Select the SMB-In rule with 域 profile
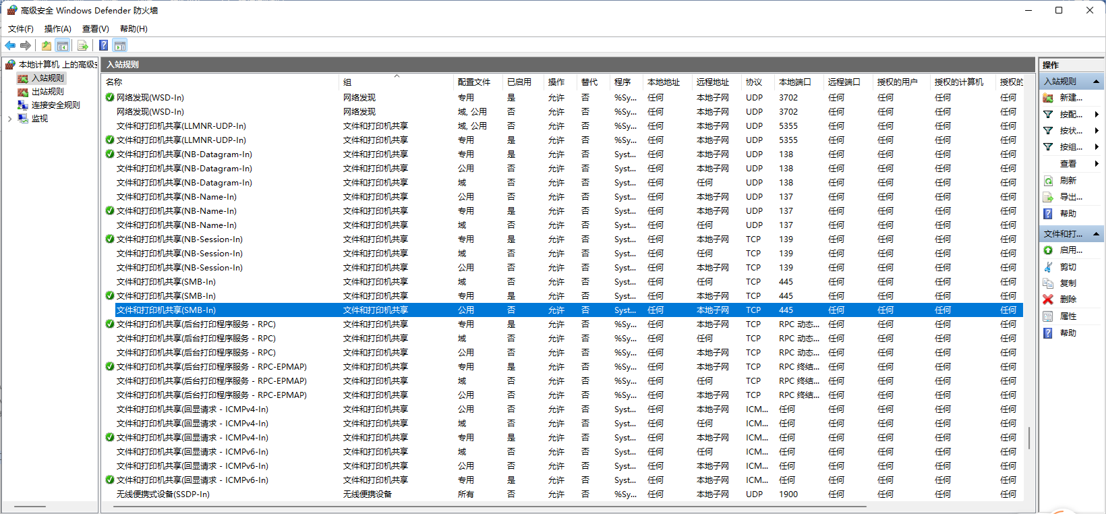1106x514 pixels. coord(562,282)
